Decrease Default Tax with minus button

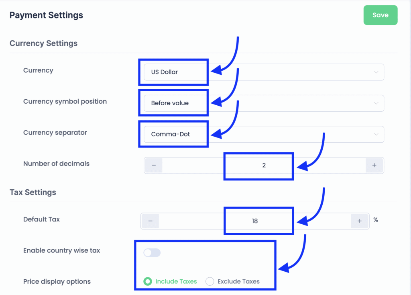(150, 221)
